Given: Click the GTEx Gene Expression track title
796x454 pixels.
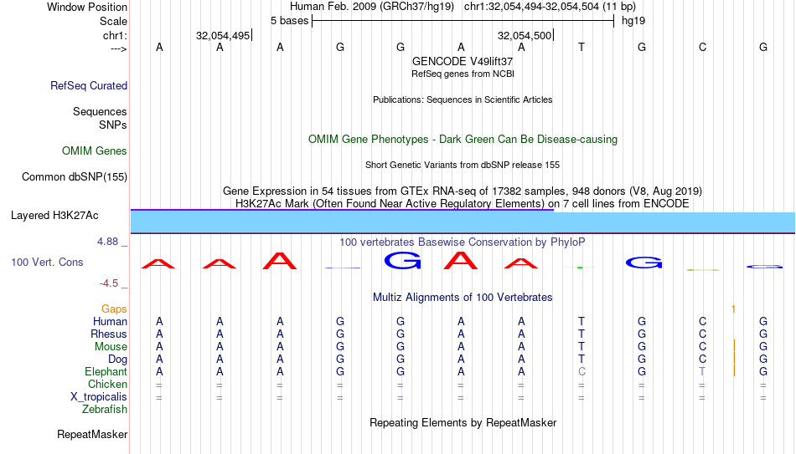Looking at the screenshot, I should click(463, 191).
